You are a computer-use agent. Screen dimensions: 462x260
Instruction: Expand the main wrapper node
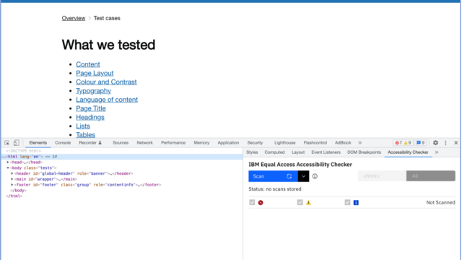pos(12,179)
